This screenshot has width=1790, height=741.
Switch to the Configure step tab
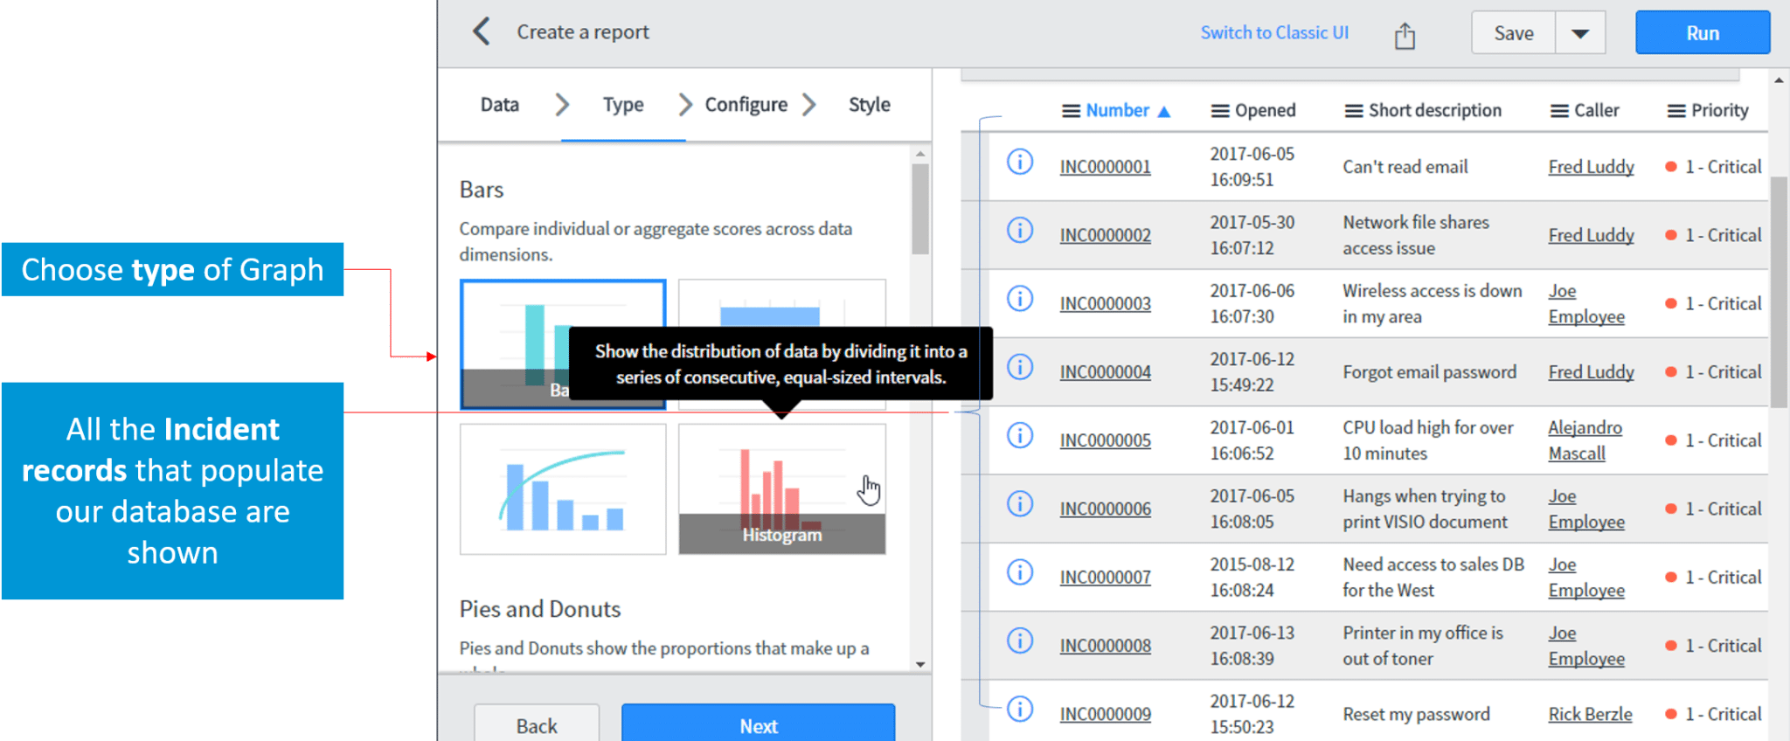point(746,105)
